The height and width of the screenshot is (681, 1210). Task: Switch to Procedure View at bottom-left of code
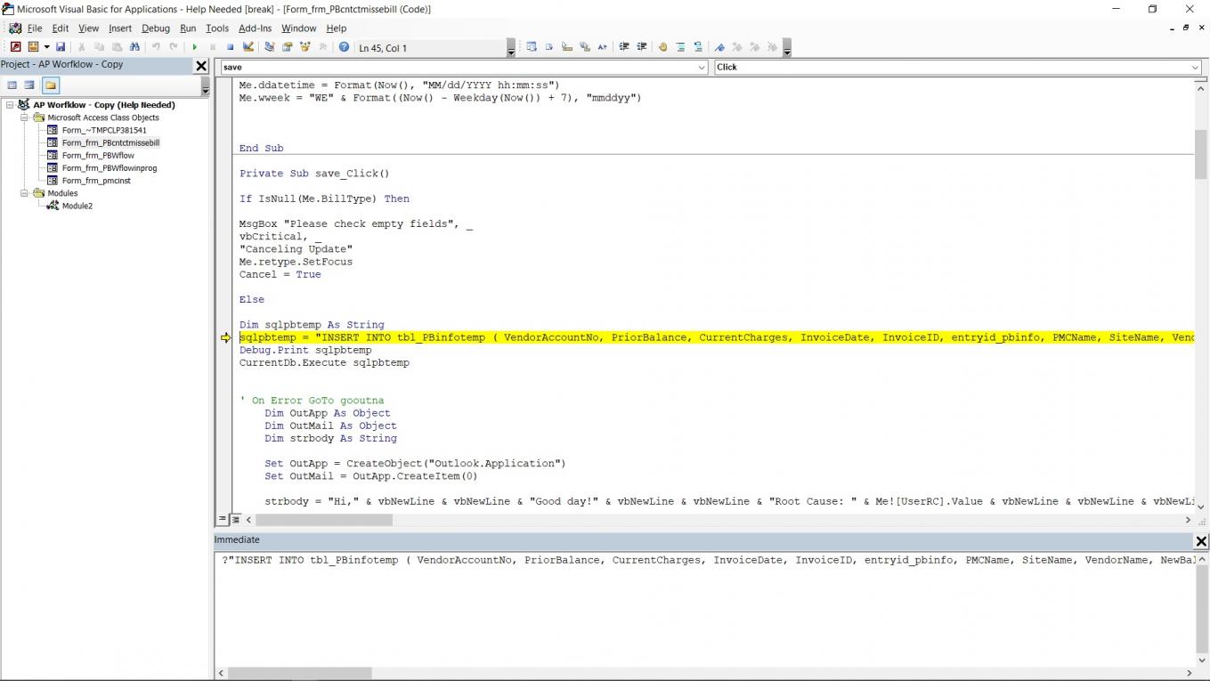(x=223, y=519)
